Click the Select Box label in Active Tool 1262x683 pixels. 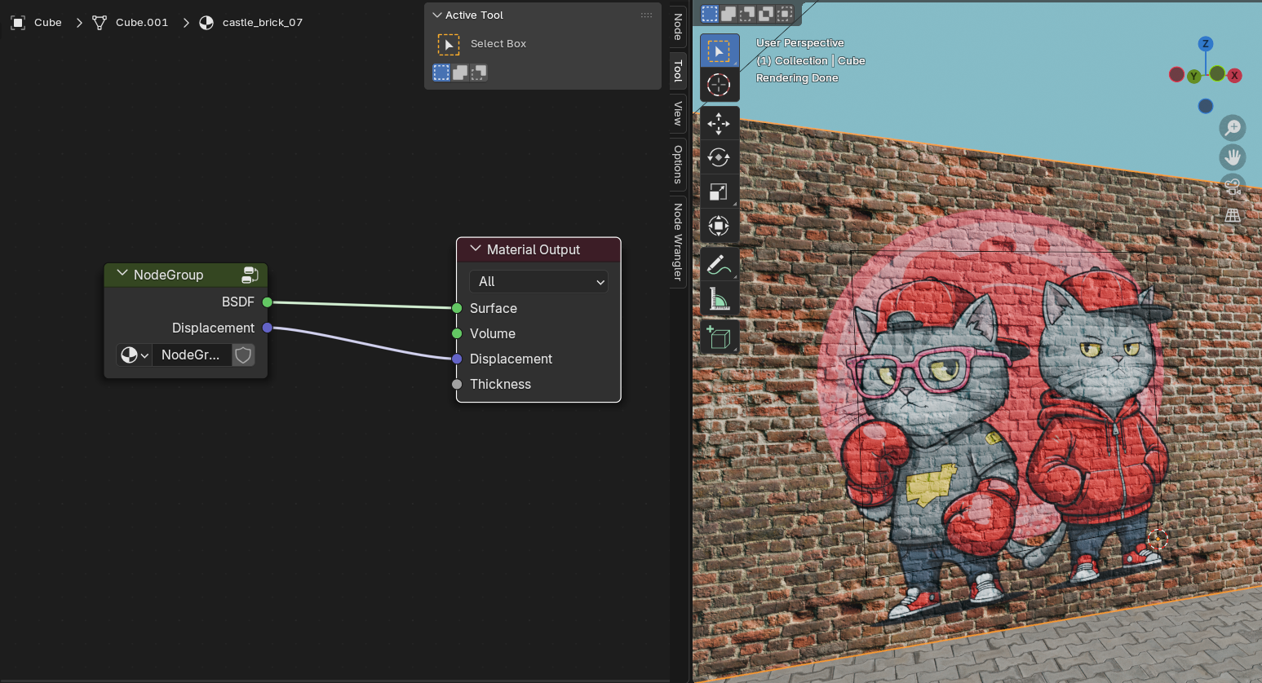coord(498,44)
